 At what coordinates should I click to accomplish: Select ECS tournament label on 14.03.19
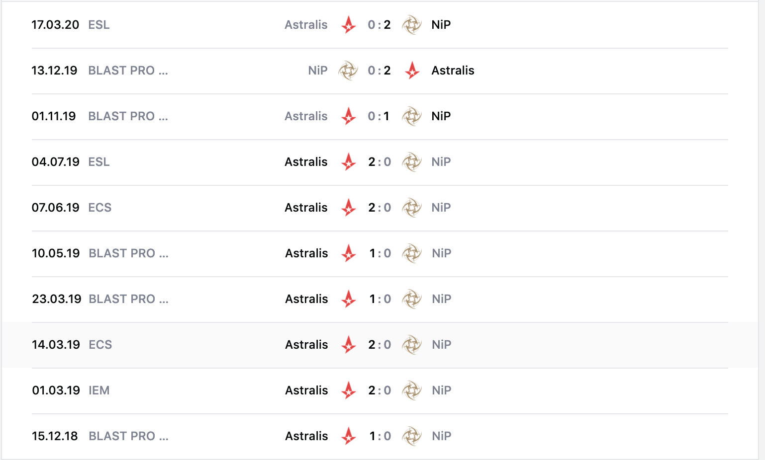click(100, 345)
